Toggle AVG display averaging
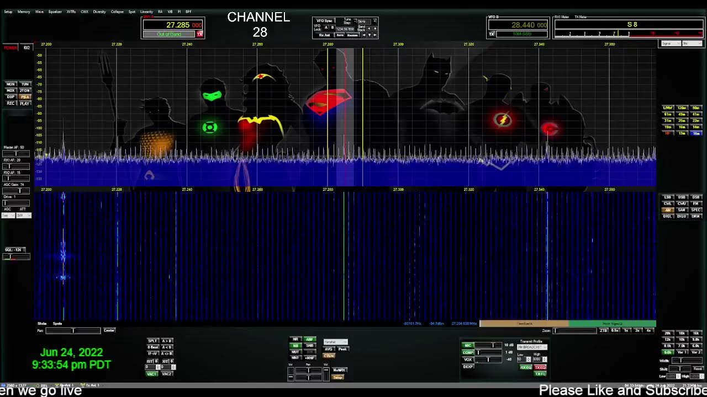 (329, 350)
